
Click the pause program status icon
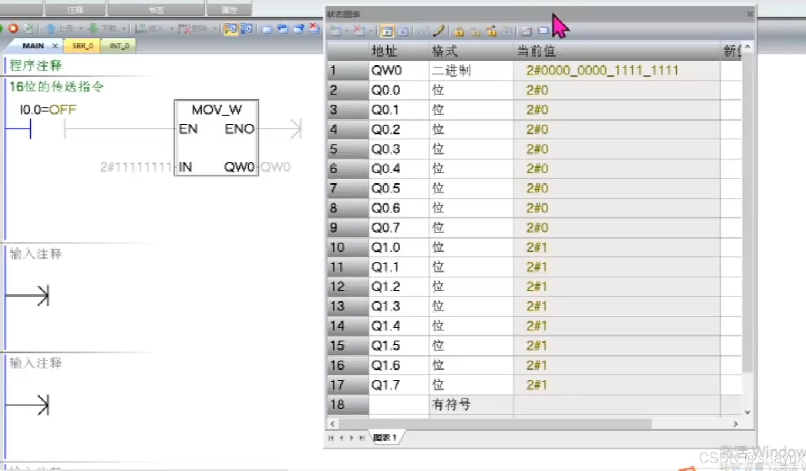click(x=247, y=29)
